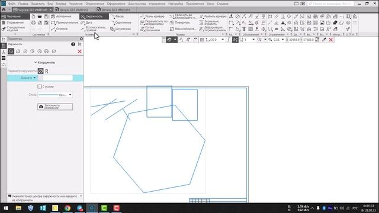The width and height of the screenshot is (379, 213).
Task: Open the Оформление menu
Action: (x=116, y=4)
